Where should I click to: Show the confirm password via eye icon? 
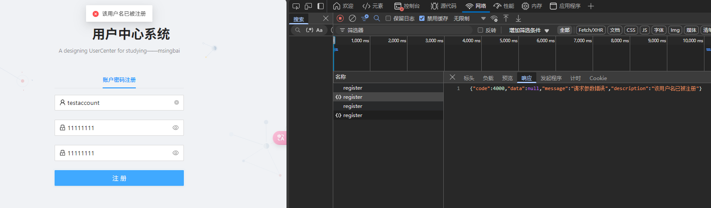[176, 153]
